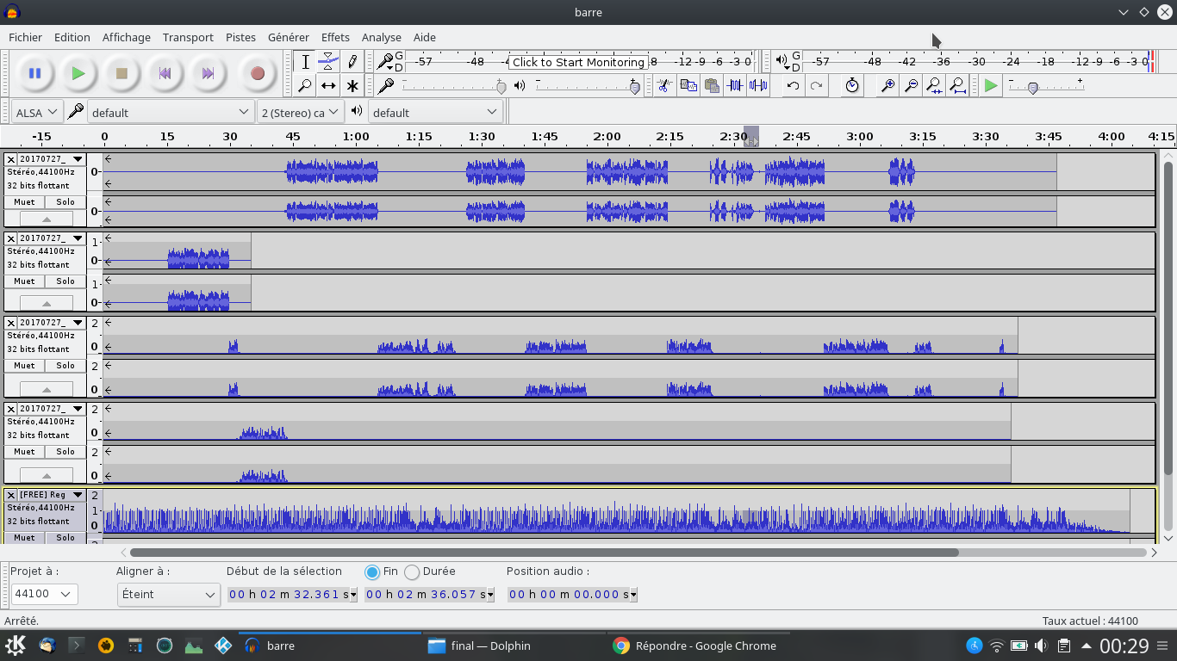
Task: Mute the second audio track
Action: [24, 281]
